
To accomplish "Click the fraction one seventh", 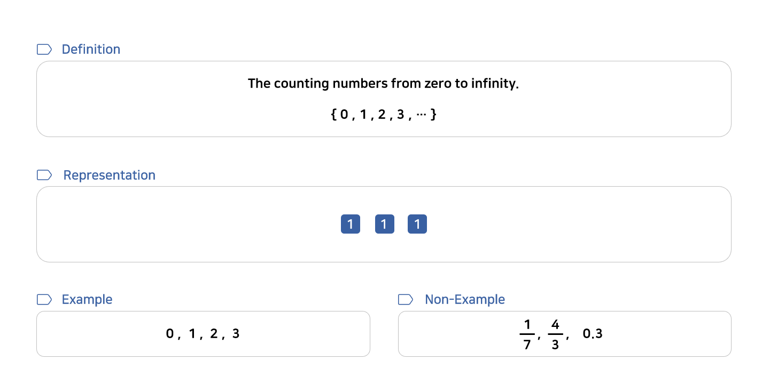I will pos(527,334).
